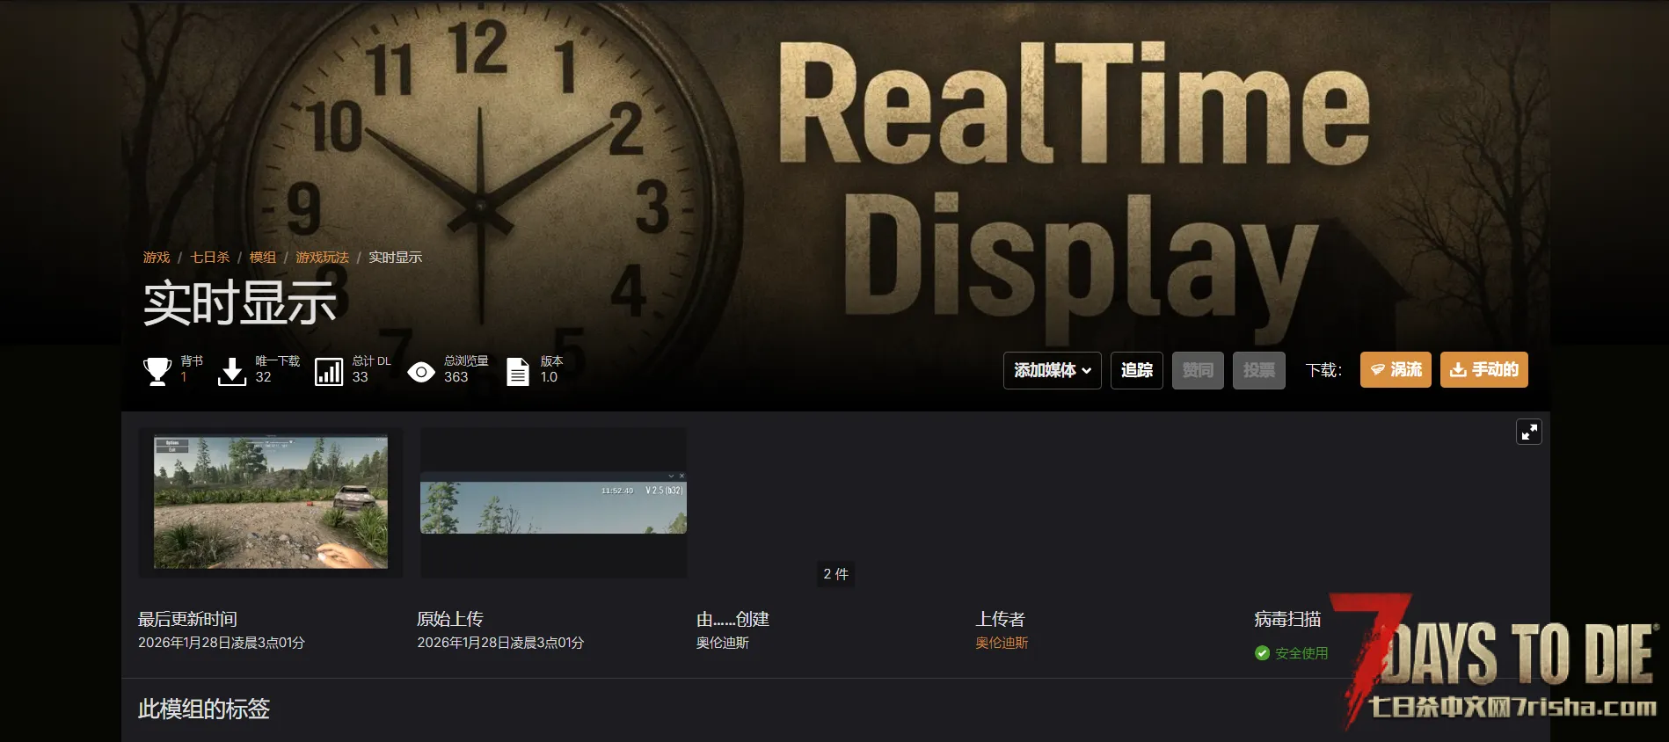1669x742 pixels.
Task: Open the 添加媒体 dropdown
Action: pyautogui.click(x=1052, y=370)
